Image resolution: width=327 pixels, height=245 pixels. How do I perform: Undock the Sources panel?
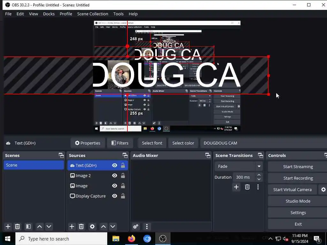coord(125,155)
